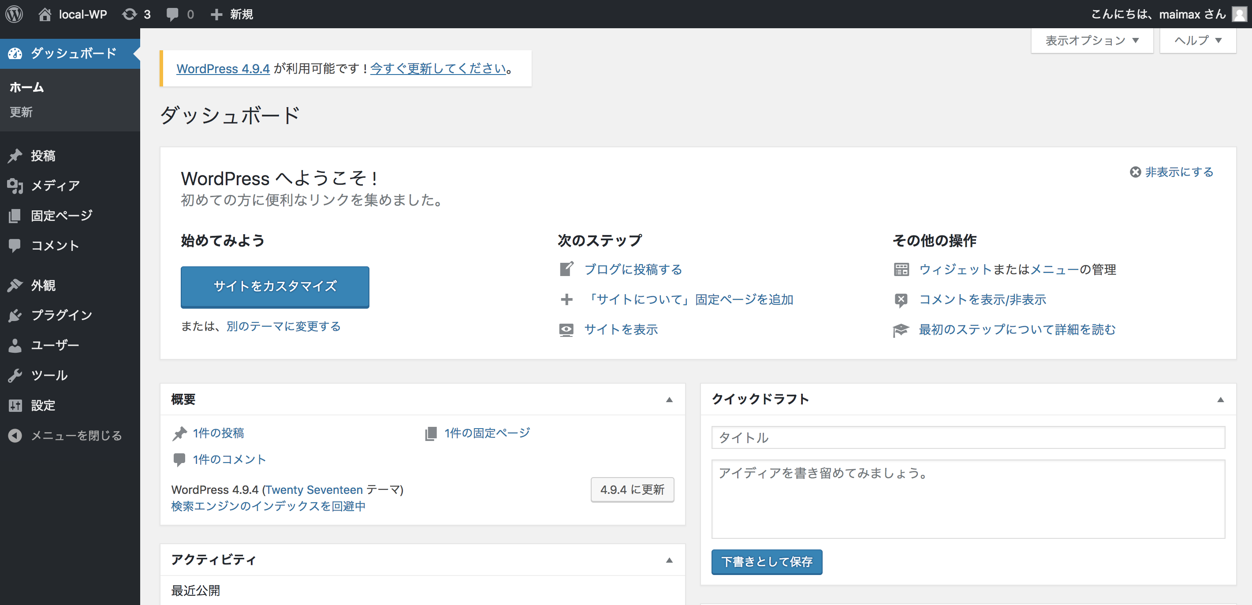Click the メニュー link in その他の操作
1252x605 pixels.
point(1055,269)
